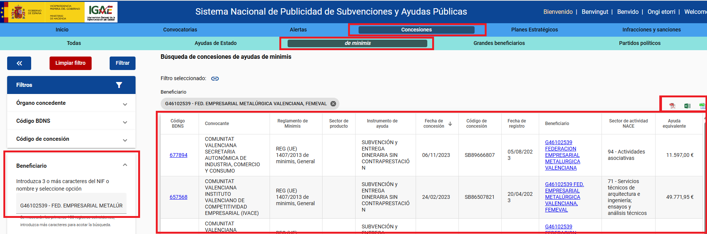Click the Filtrar button
707x234 pixels.
(122, 63)
